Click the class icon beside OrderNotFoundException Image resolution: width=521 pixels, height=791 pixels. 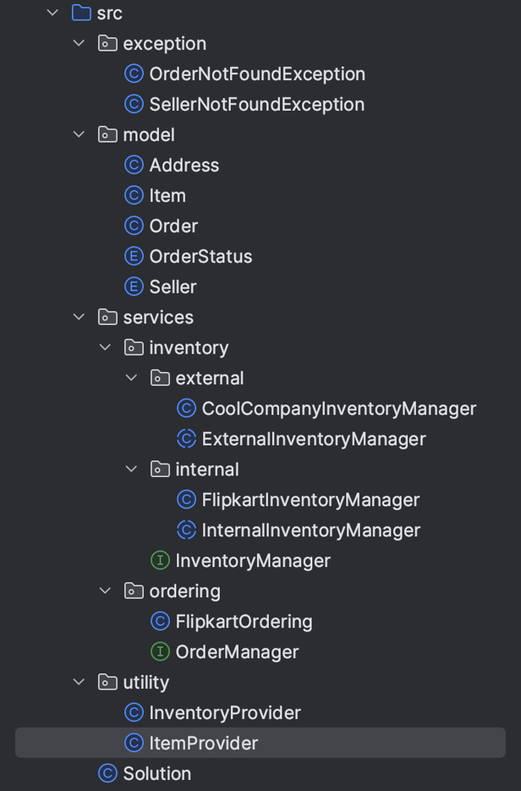[x=134, y=74]
